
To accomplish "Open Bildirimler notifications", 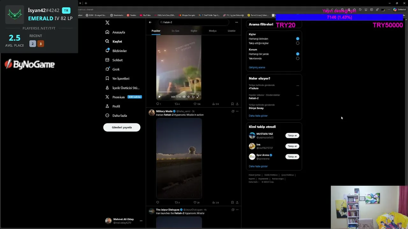I will 116,51.
